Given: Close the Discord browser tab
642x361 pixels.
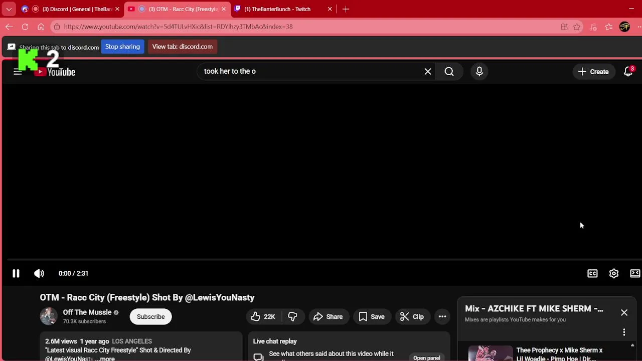Looking at the screenshot, I should coord(117,9).
